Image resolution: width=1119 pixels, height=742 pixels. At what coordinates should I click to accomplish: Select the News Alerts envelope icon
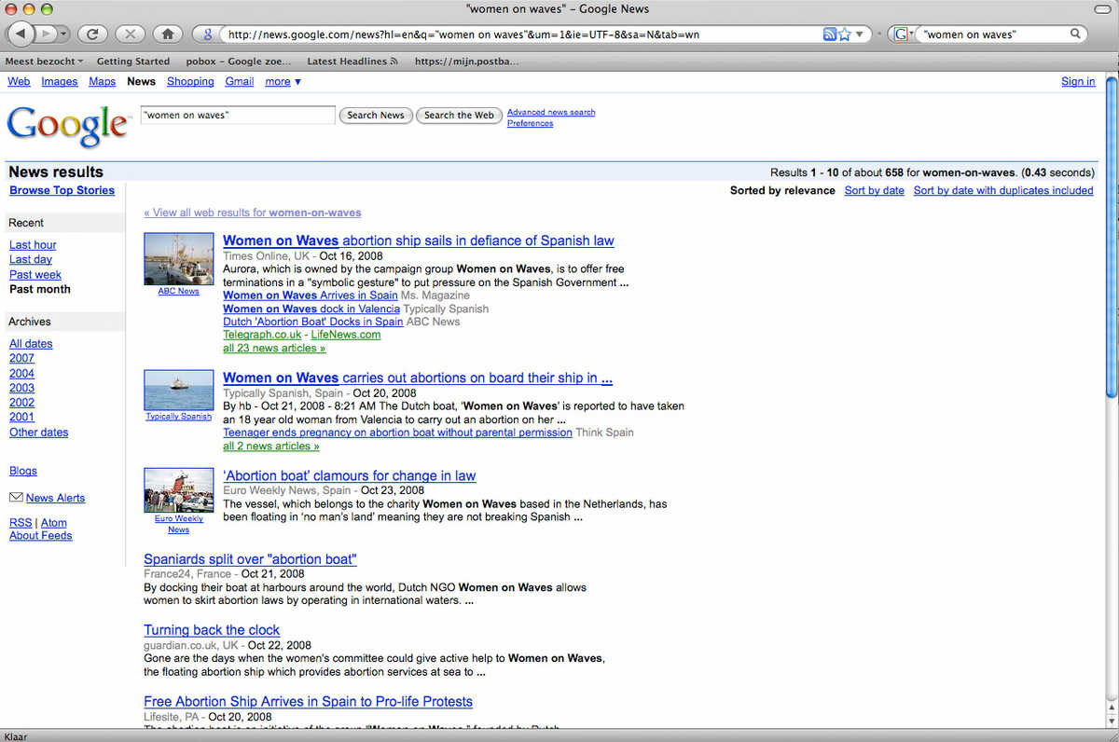pos(16,497)
